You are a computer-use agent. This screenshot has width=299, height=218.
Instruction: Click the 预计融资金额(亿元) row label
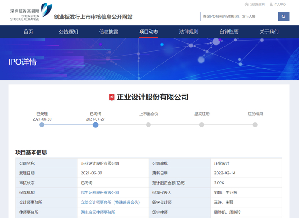[x=169, y=183]
